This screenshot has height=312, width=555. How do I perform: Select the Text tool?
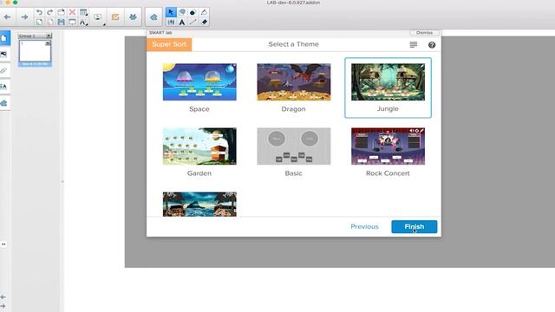182,23
